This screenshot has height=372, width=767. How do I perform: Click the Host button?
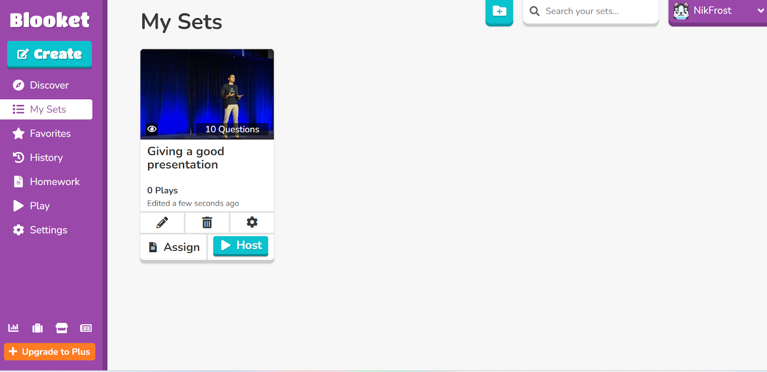pyautogui.click(x=241, y=245)
